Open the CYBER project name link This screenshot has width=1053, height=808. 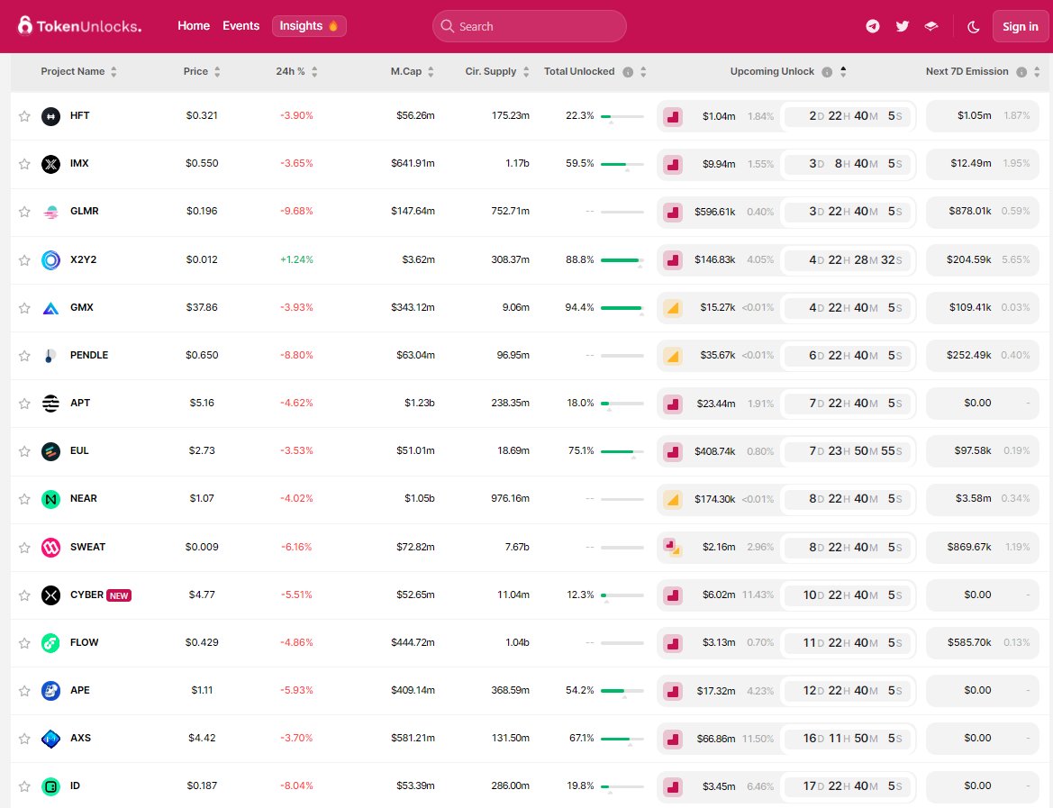pyautogui.click(x=86, y=595)
